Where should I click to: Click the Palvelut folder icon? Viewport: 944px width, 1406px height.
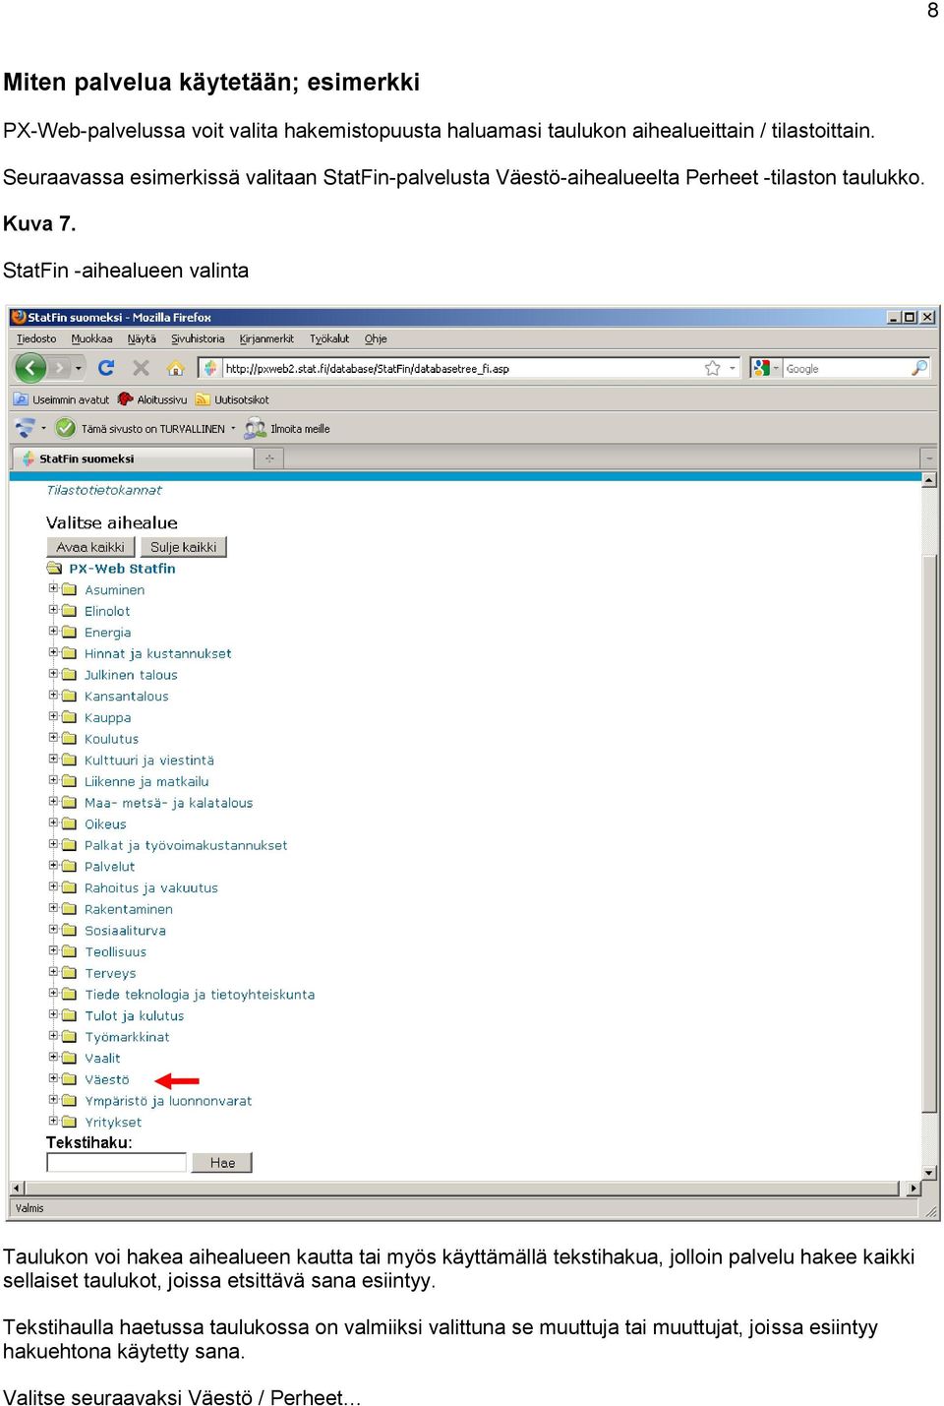click(70, 867)
